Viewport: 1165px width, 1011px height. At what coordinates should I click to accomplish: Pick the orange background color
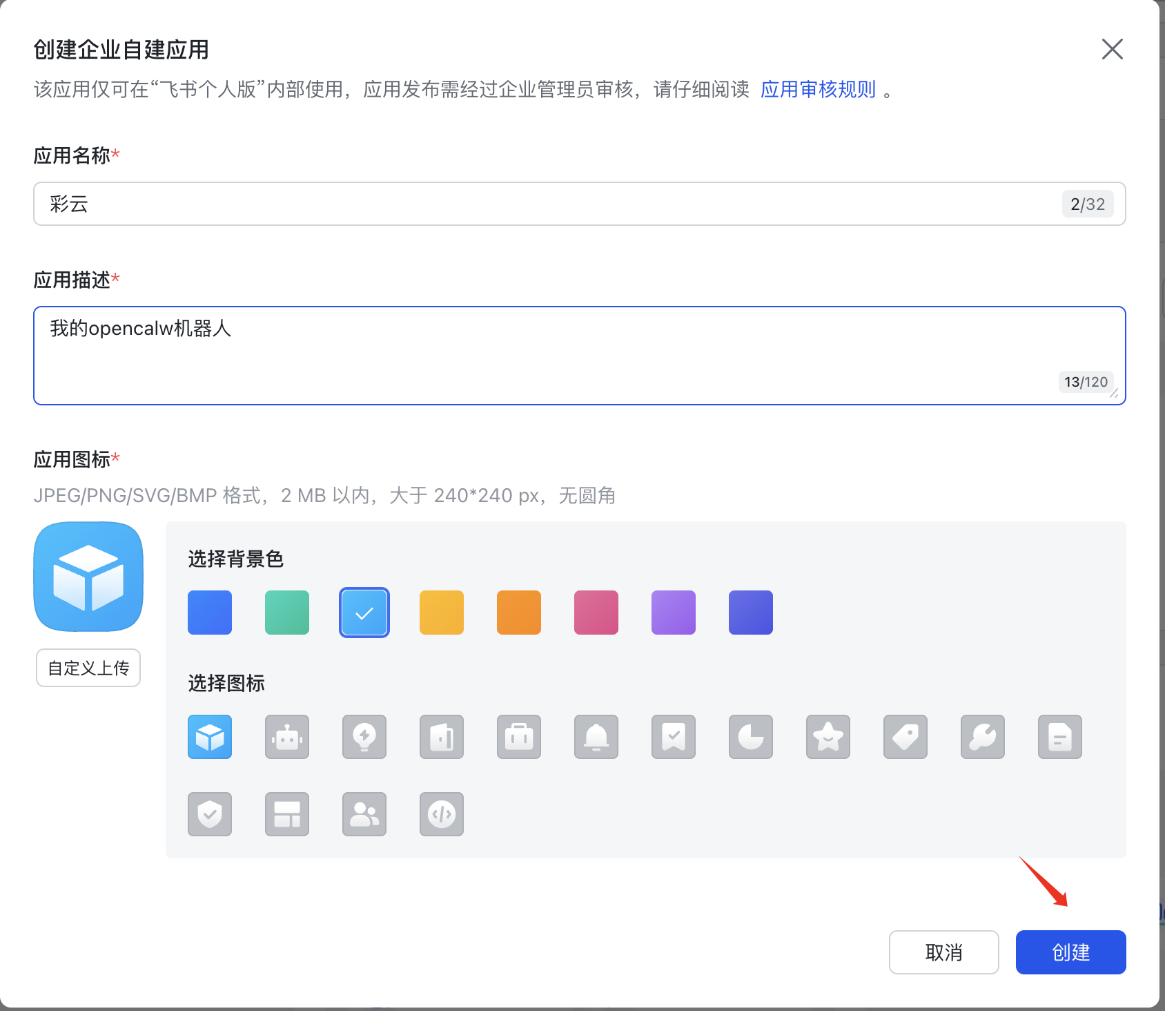click(x=518, y=612)
